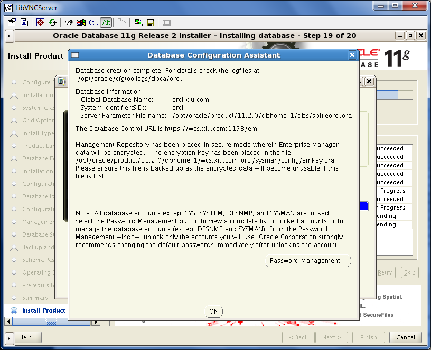This screenshot has height=350, width=431.
Task: Cancel the Oracle installation
Action: [x=406, y=338]
